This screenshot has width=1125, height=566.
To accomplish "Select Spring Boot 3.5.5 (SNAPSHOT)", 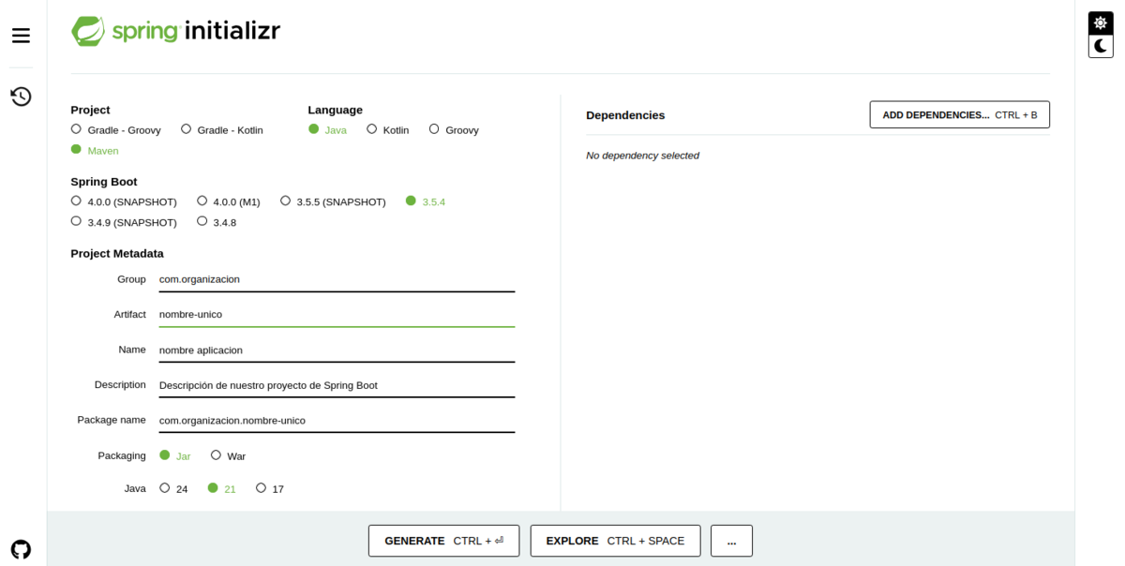I will [333, 201].
